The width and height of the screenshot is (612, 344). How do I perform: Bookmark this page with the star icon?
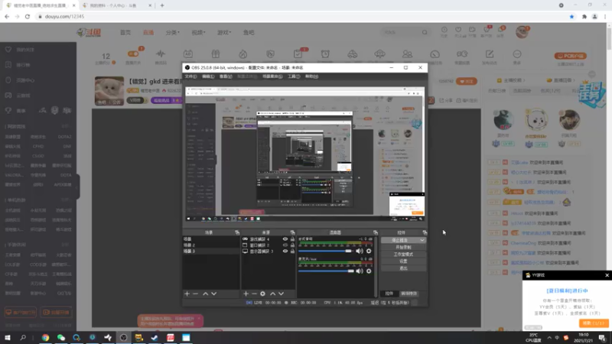[571, 17]
